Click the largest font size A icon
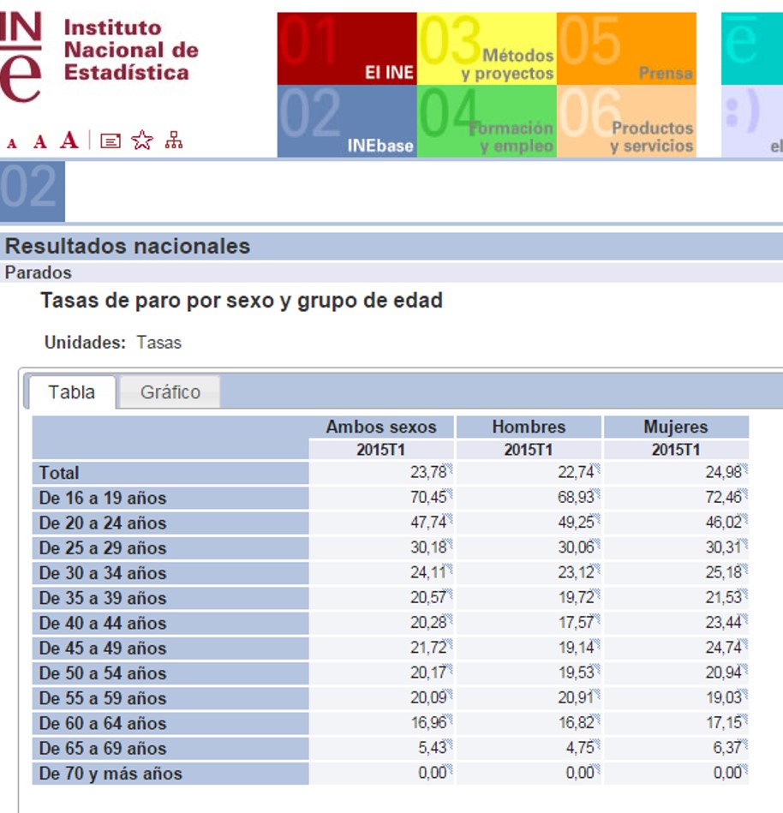 [x=69, y=140]
